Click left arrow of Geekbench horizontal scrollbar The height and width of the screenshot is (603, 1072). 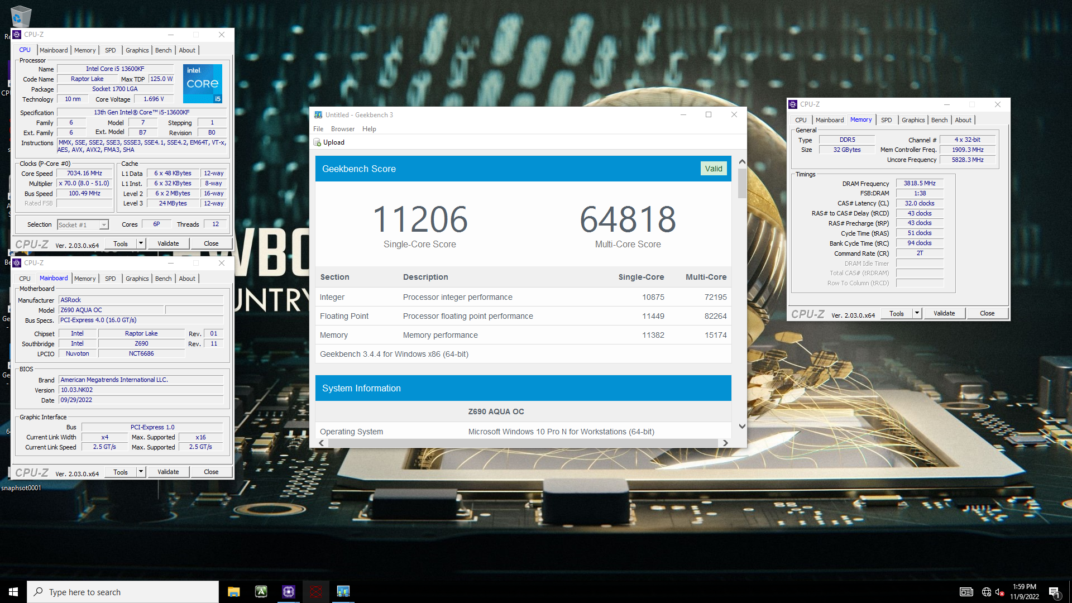coord(321,443)
